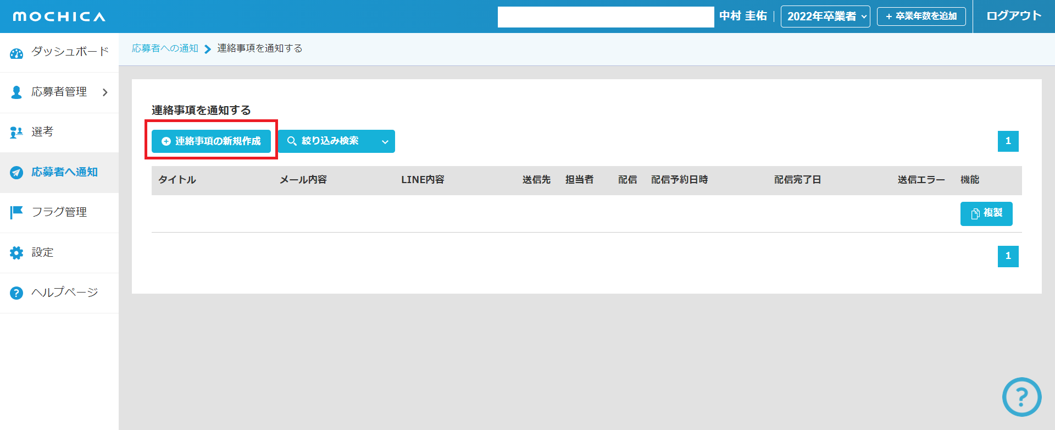The height and width of the screenshot is (430, 1055).
Task: Click the Dashboard gauge icon in sidebar
Action: (16, 53)
